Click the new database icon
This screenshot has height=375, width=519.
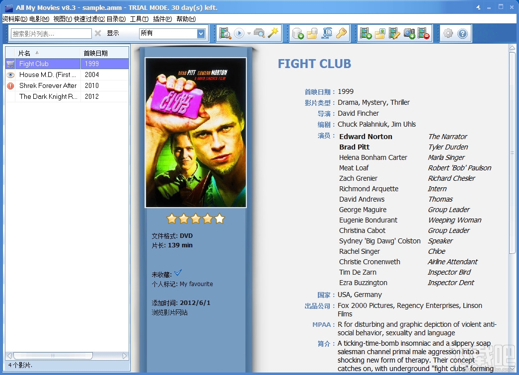coord(298,33)
